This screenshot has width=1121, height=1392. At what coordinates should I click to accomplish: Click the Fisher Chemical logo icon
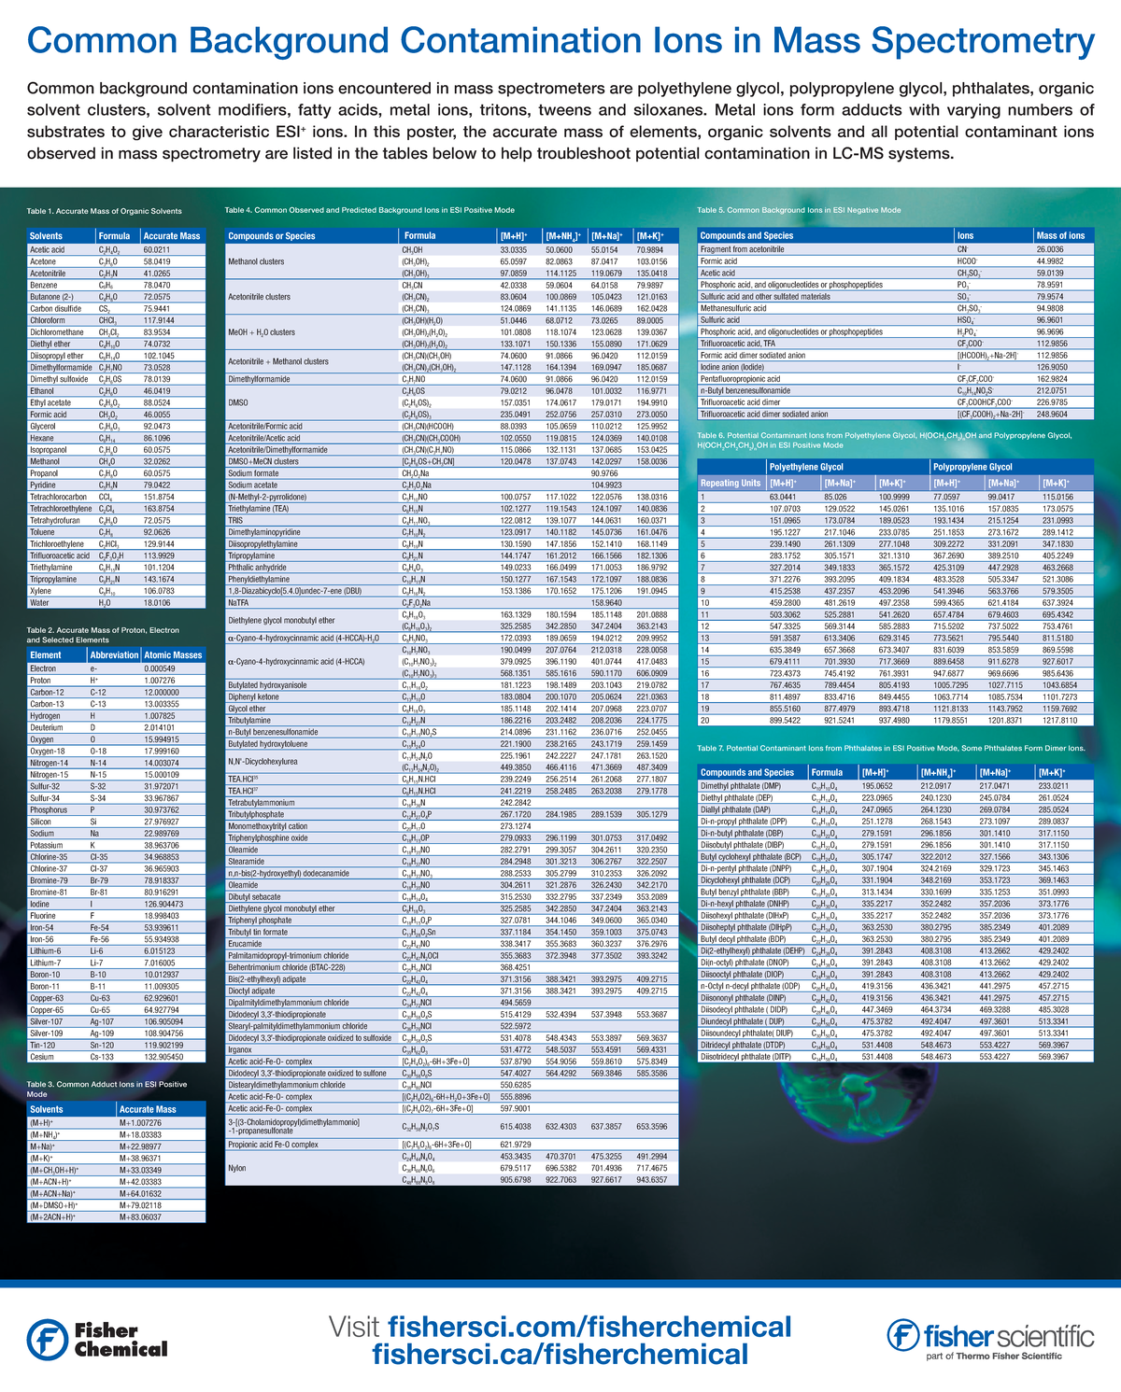47,1339
